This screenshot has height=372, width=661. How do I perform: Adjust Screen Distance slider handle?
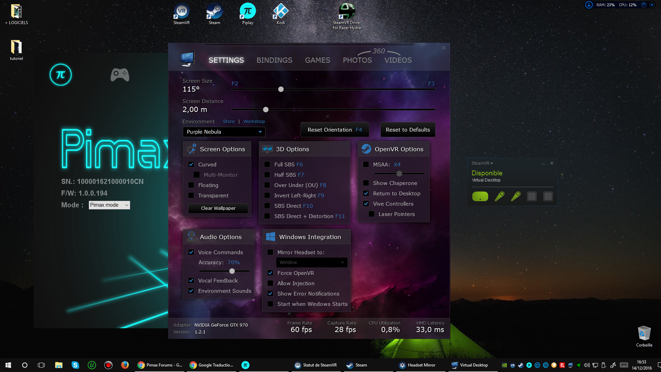click(266, 110)
